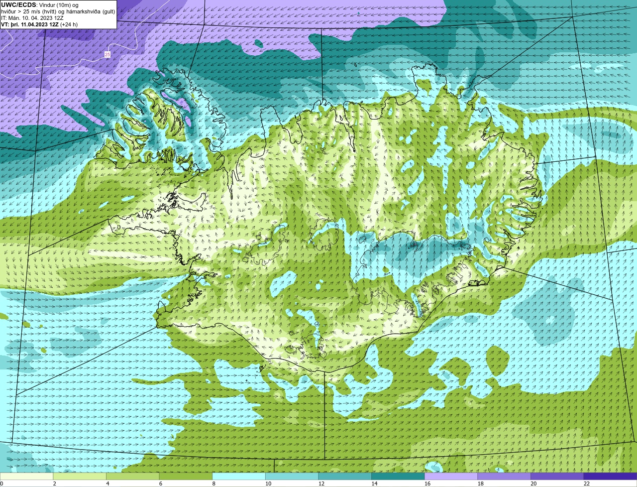This screenshot has height=487, width=637.
Task: Click the 0–2 m/s pale yellow legend swatch
Action: (26, 476)
